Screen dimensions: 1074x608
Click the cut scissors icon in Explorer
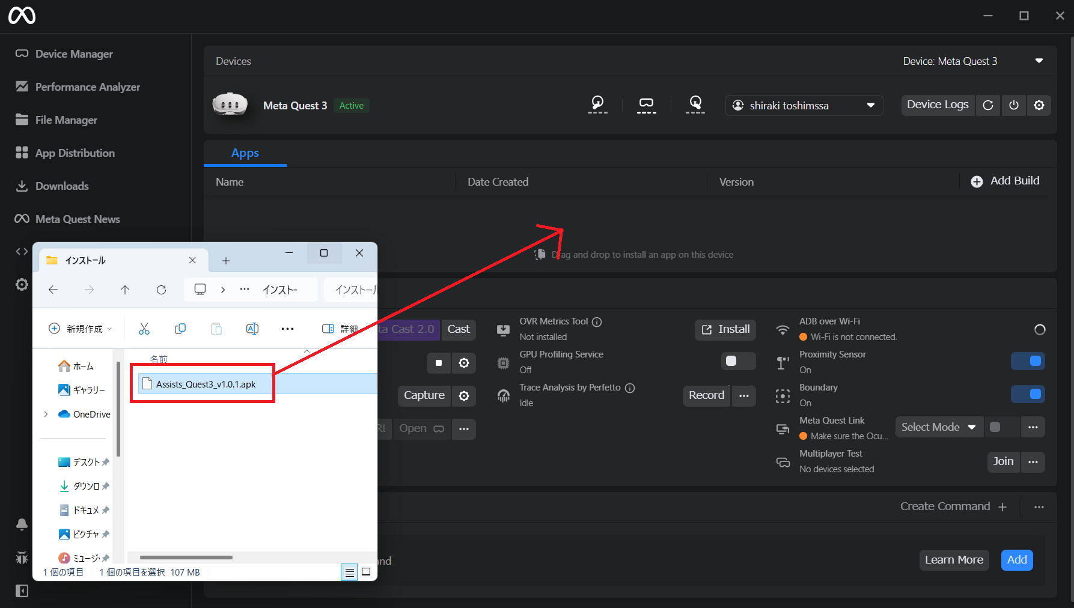pyautogui.click(x=144, y=329)
